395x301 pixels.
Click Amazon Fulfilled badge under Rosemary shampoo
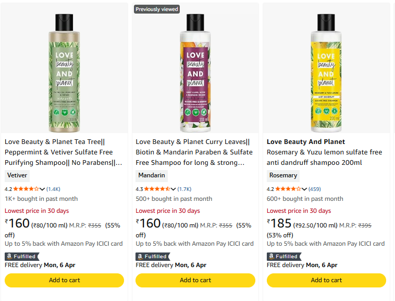(283, 257)
